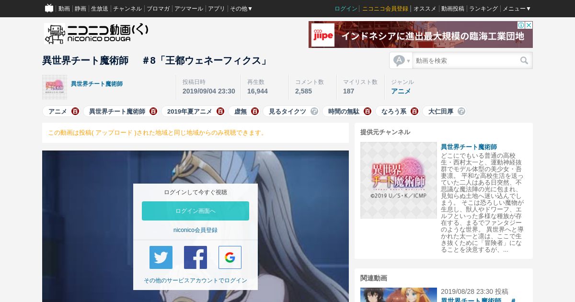Click the 虚無 tag
575x302 pixels.
coord(241,111)
